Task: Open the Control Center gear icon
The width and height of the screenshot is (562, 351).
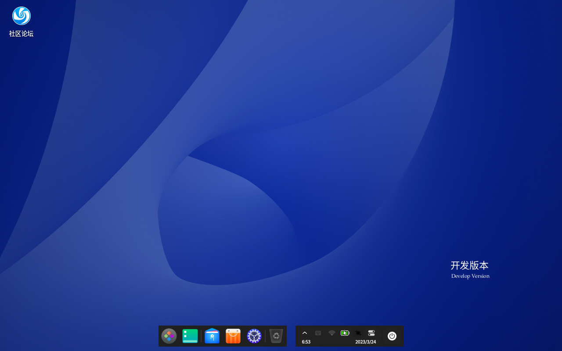Action: [x=254, y=336]
